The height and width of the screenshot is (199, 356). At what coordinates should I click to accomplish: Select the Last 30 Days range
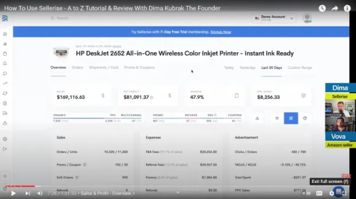(x=272, y=68)
